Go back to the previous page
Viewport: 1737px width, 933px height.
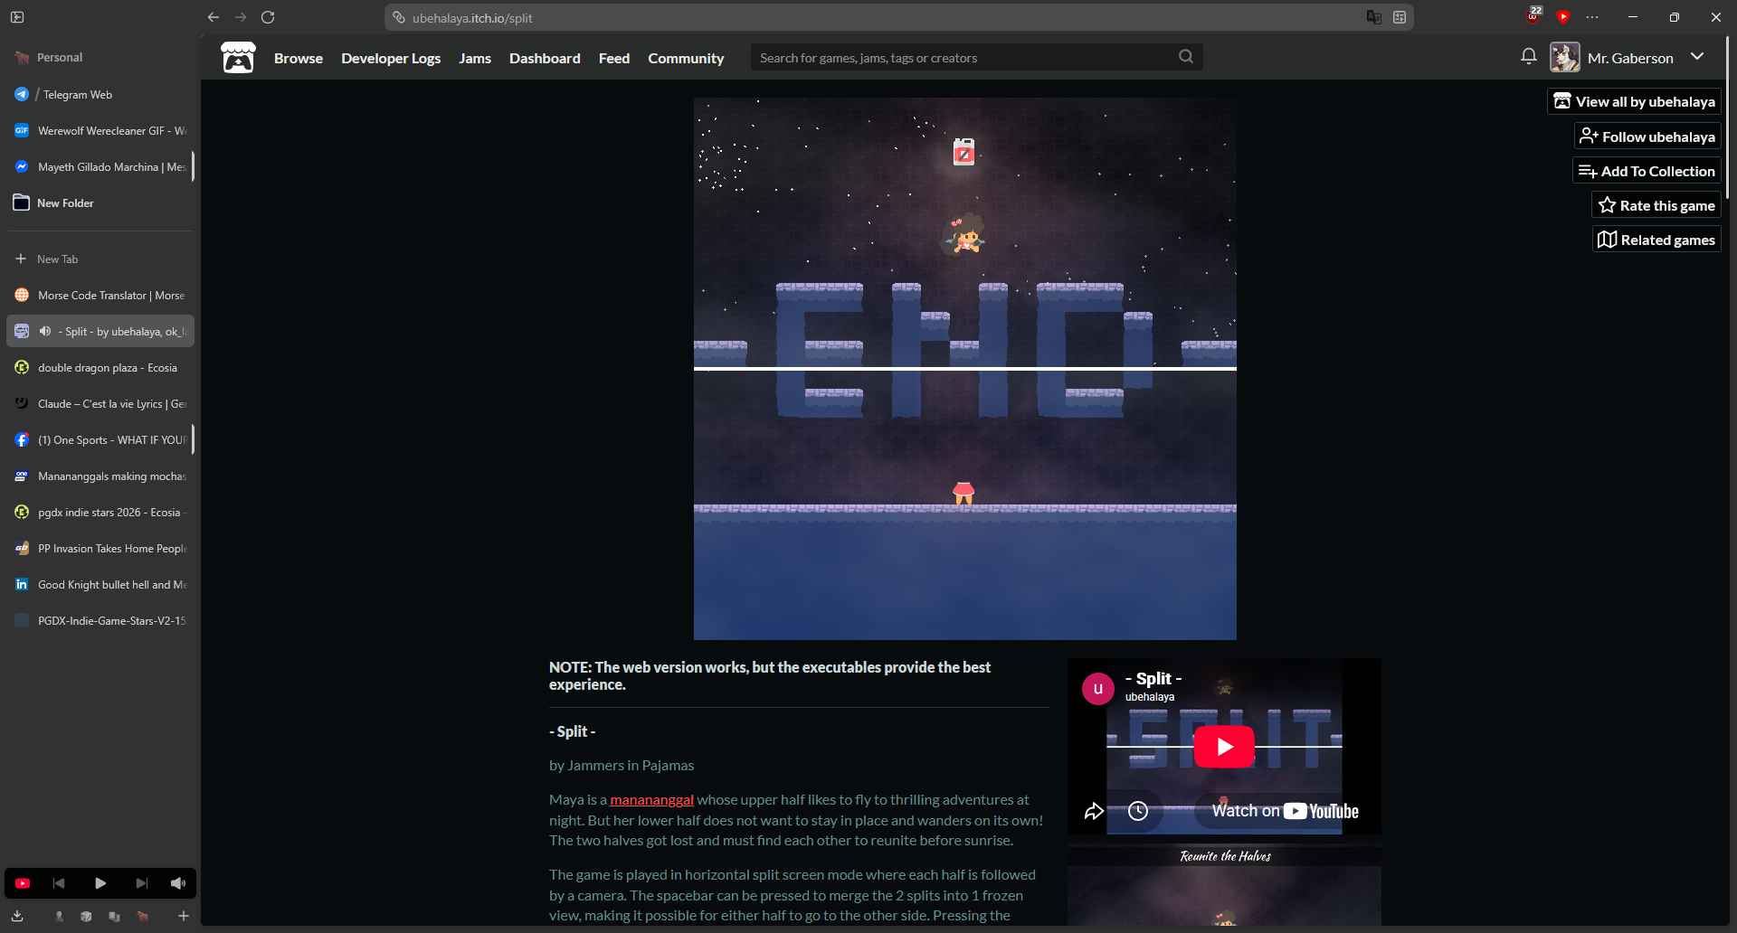[214, 17]
